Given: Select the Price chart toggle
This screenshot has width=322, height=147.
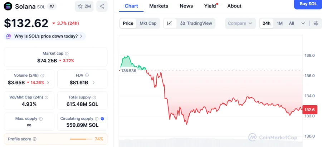Looking at the screenshot, I should coord(128,23).
